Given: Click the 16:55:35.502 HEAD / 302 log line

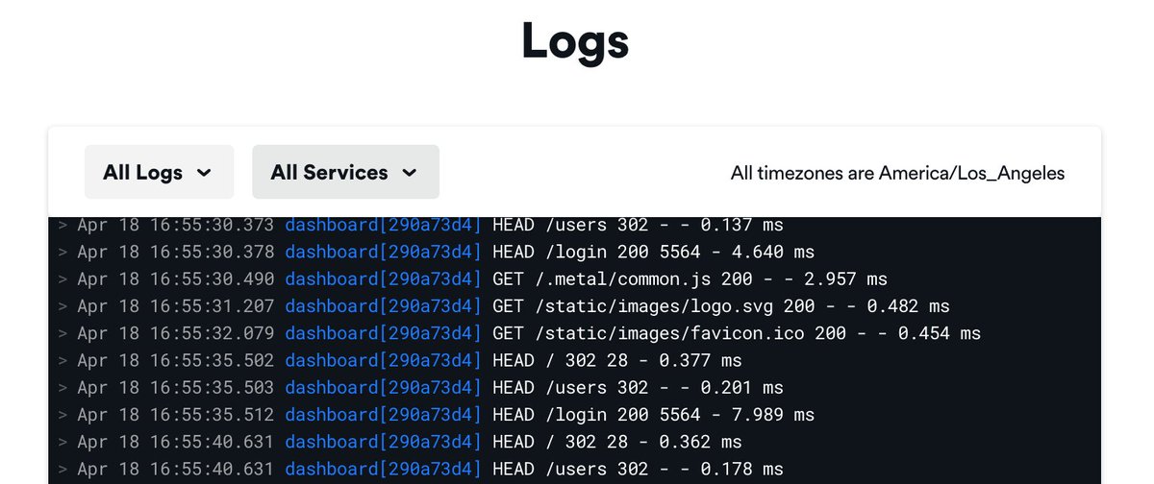Looking at the screenshot, I should tap(399, 361).
